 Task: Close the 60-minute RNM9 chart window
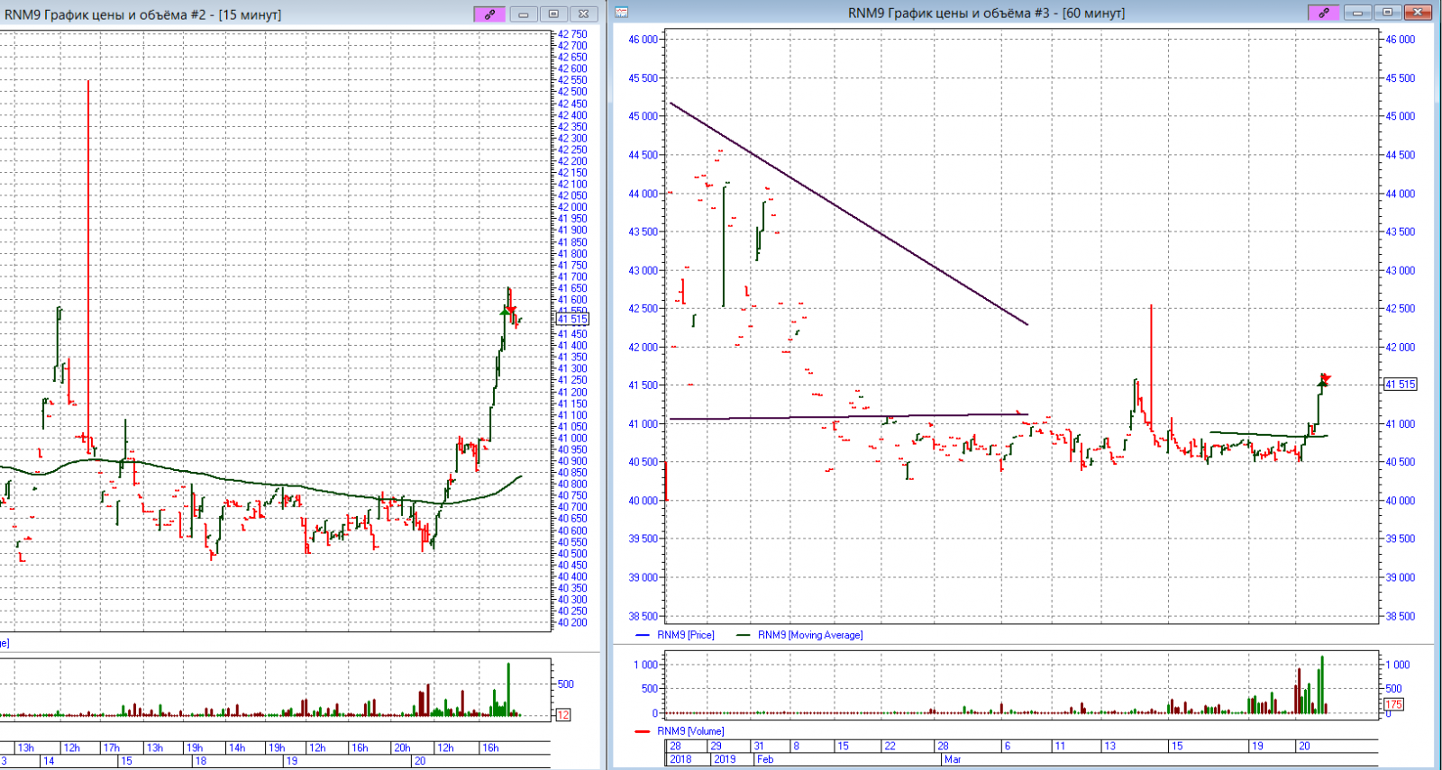point(1418,13)
